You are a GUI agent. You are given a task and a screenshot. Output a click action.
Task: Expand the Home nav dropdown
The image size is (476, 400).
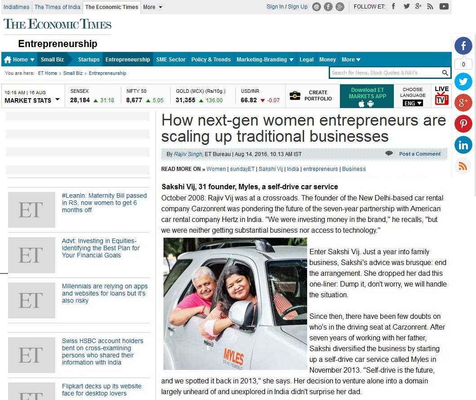32,60
